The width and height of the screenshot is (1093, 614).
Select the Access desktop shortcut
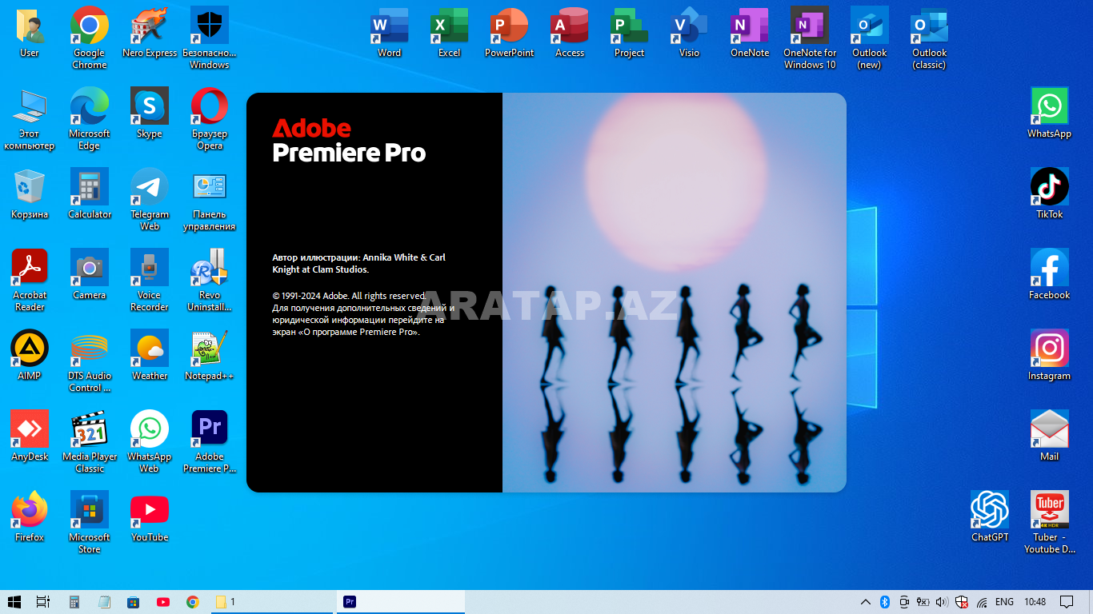coord(570,32)
